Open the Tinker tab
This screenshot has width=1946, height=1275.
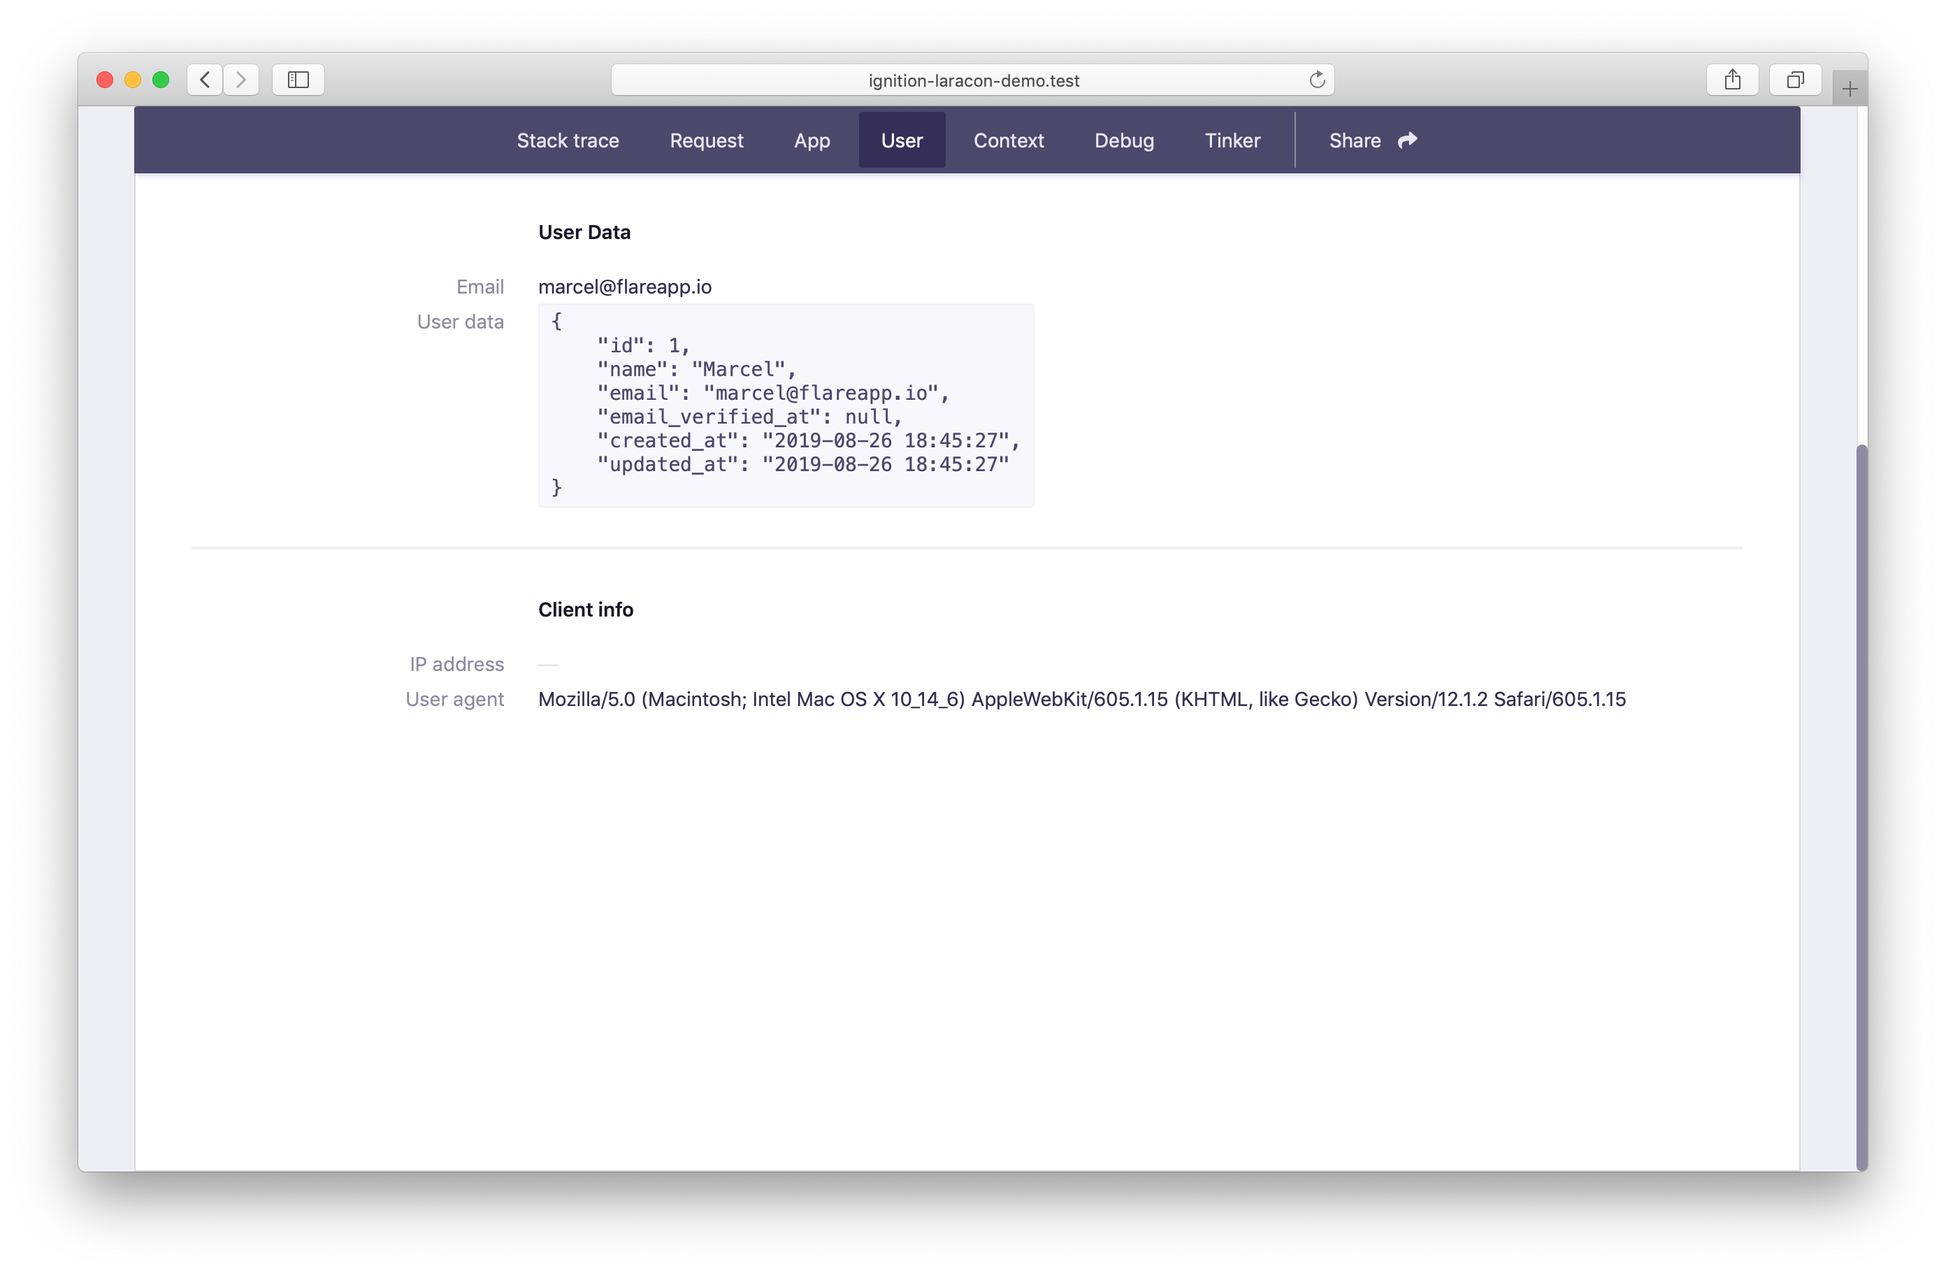tap(1232, 141)
